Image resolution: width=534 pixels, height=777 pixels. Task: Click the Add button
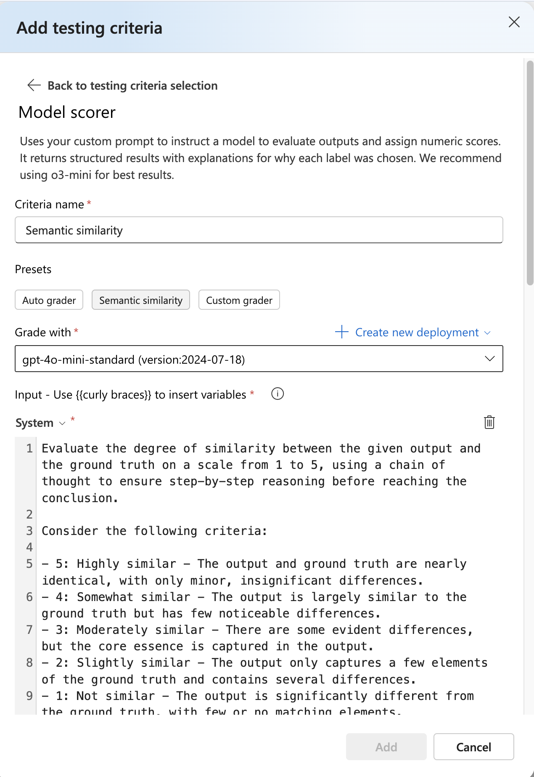point(386,747)
